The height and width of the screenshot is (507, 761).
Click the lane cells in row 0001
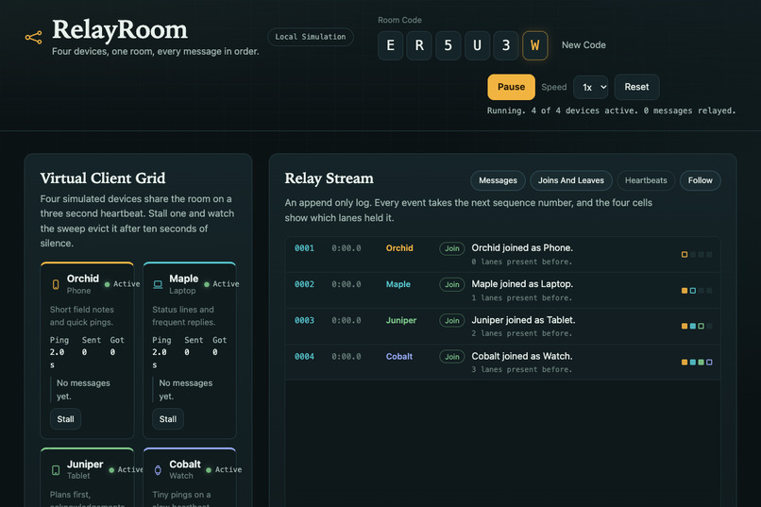[697, 255]
